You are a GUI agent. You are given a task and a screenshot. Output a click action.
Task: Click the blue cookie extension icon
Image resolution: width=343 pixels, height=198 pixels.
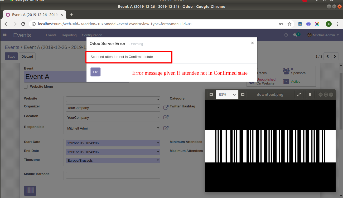coord(300,24)
